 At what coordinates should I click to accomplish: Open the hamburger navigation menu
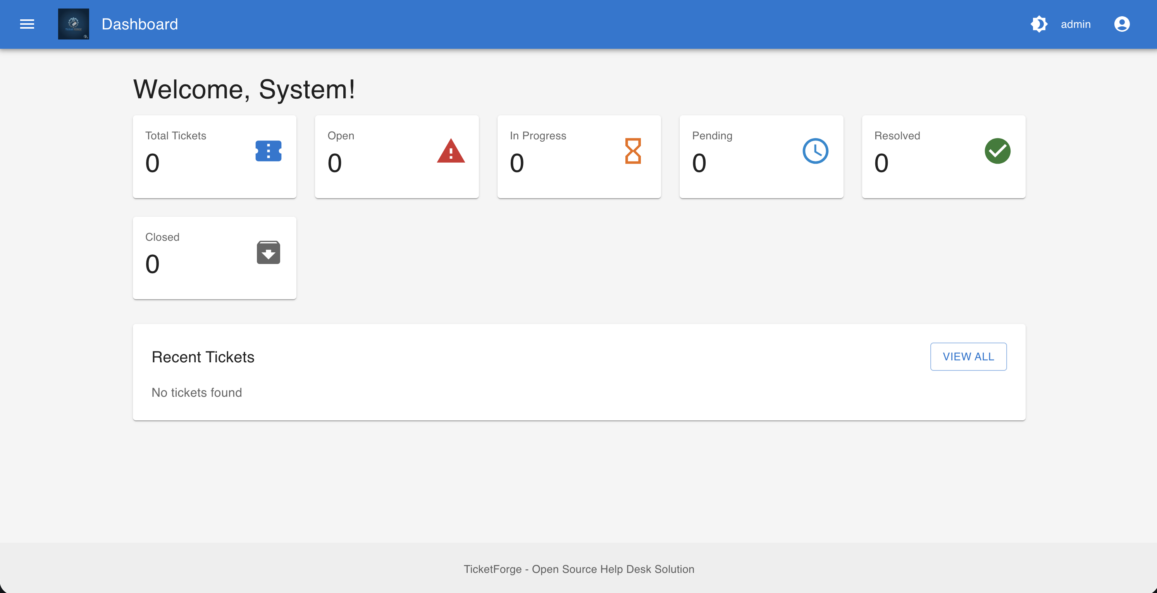click(x=27, y=24)
